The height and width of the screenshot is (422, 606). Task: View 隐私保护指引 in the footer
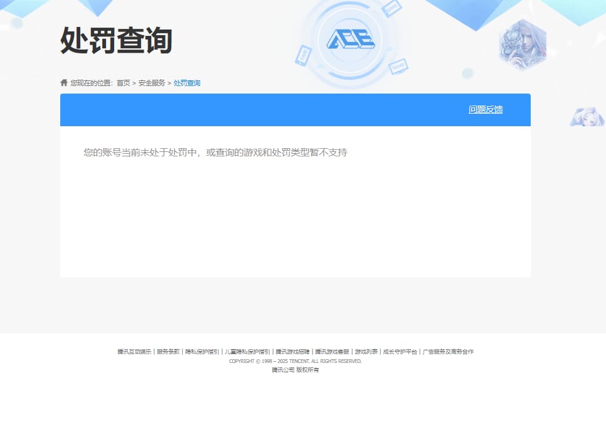(202, 352)
